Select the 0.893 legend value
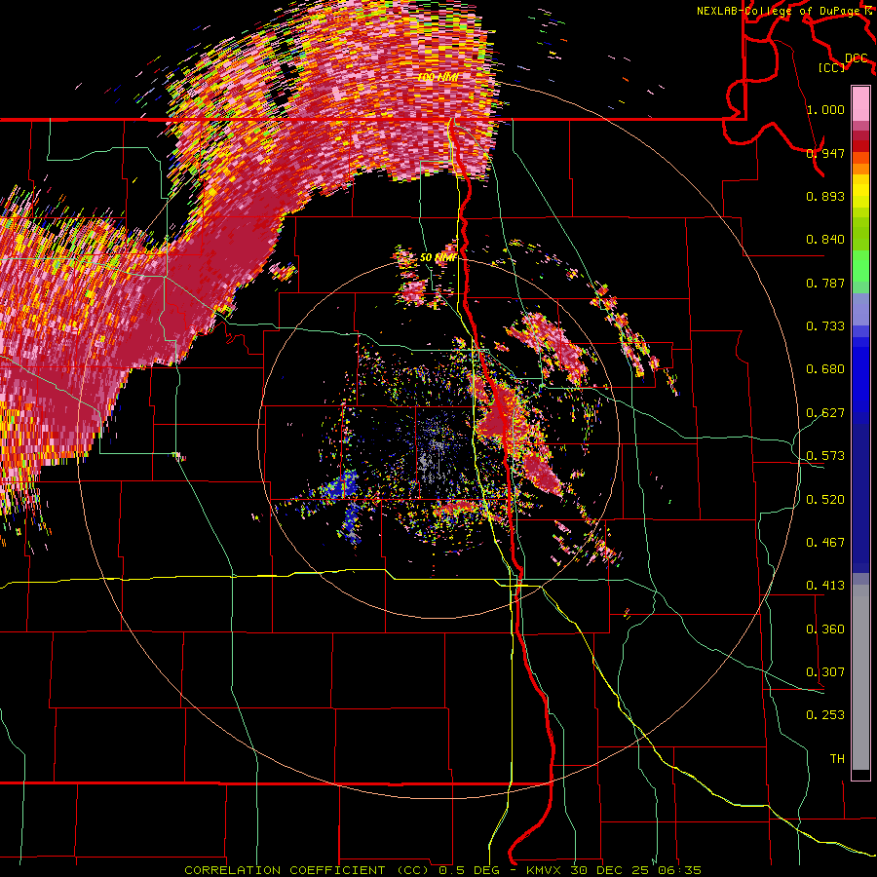 click(x=825, y=196)
